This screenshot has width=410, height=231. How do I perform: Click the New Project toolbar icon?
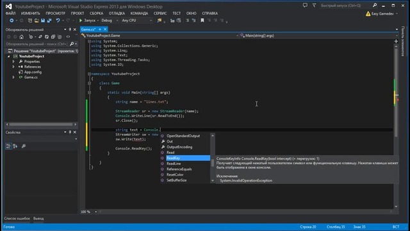30,21
